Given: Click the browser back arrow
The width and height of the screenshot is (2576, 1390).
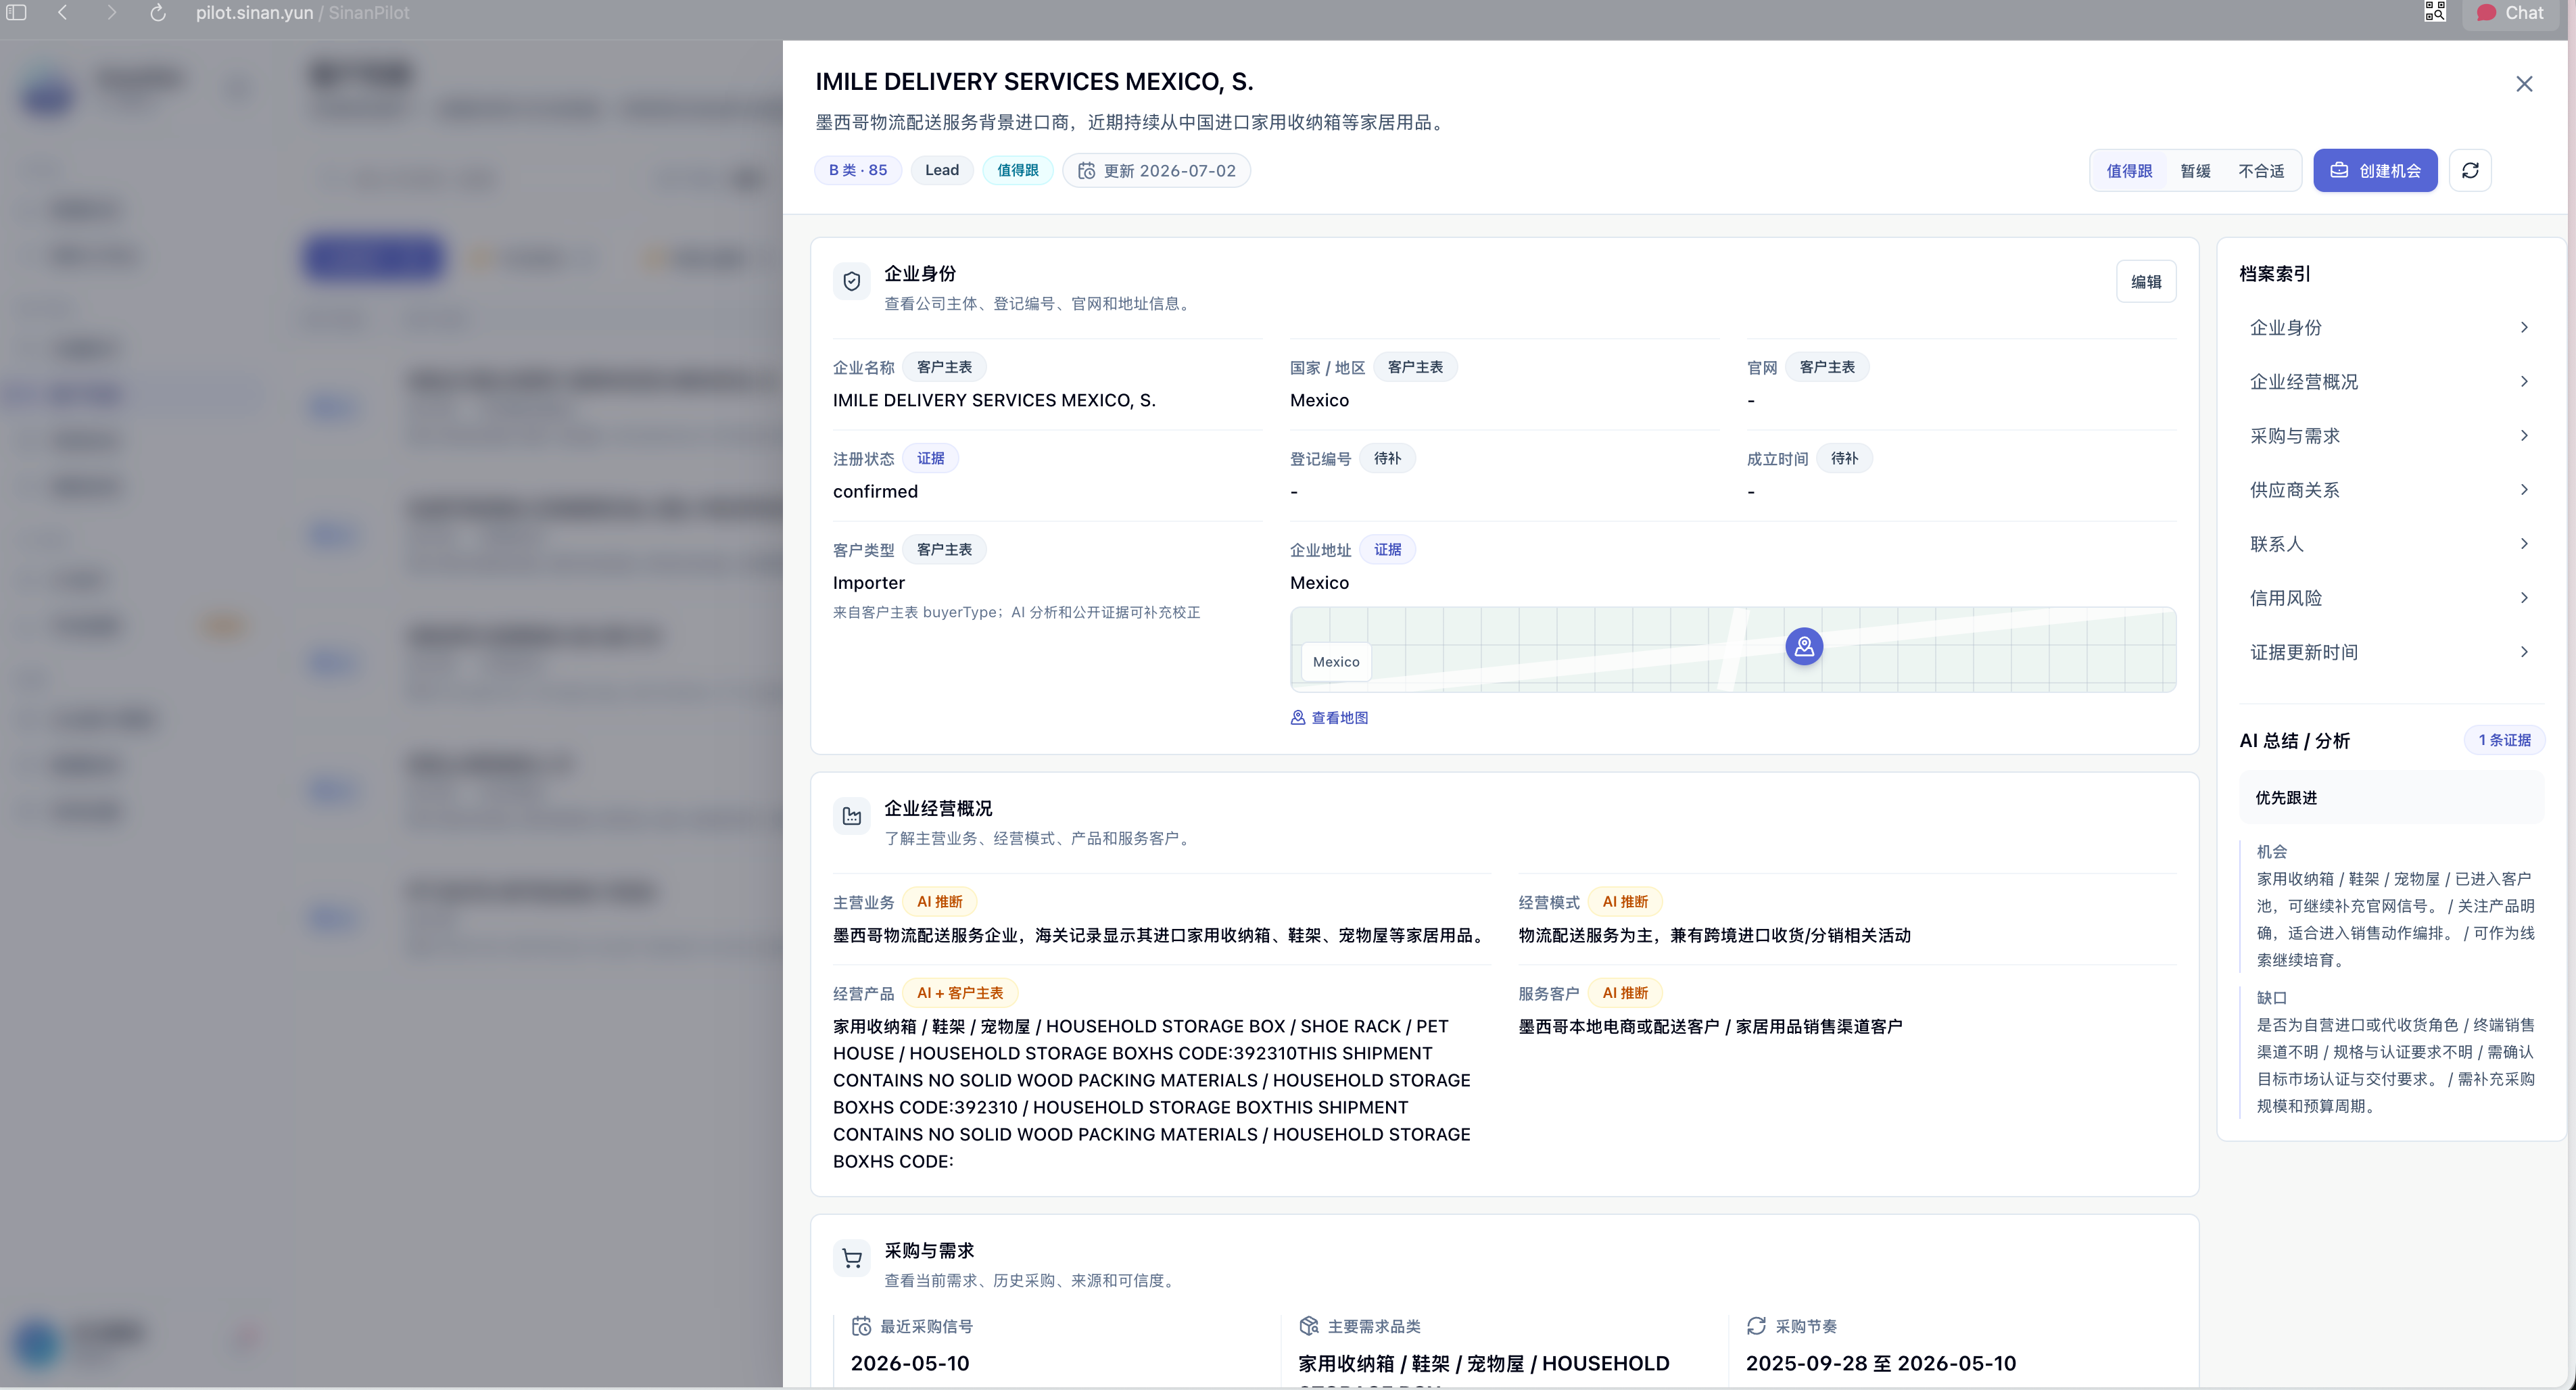Looking at the screenshot, I should 63,13.
